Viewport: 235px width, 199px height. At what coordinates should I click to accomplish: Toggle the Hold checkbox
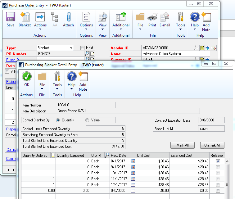pos(82,48)
